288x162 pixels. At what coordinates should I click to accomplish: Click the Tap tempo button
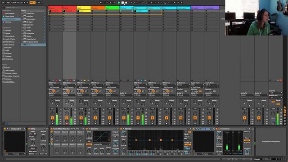click(9, 3)
